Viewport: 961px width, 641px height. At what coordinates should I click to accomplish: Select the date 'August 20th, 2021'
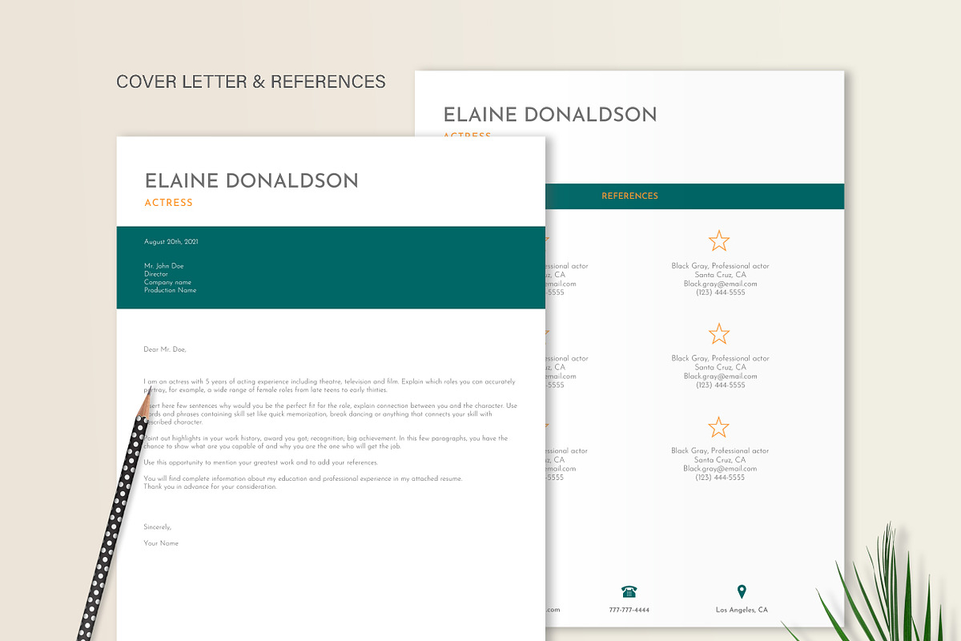(x=171, y=242)
